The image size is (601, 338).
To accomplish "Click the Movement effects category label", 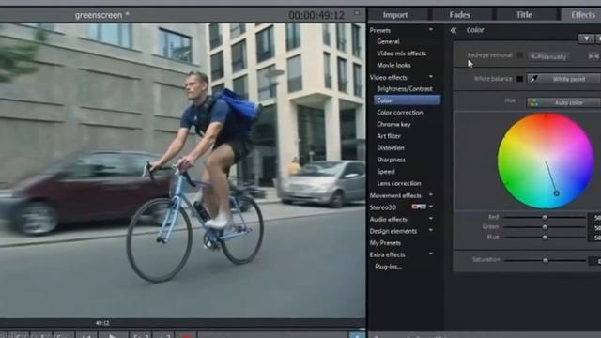I will pos(395,195).
